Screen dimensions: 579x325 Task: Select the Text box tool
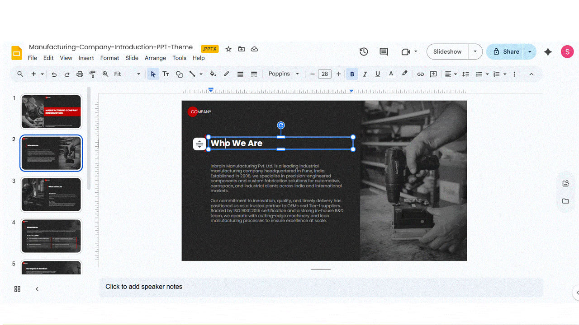[166, 74]
